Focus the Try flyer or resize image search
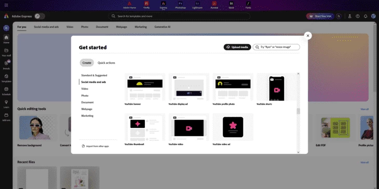 (276, 47)
